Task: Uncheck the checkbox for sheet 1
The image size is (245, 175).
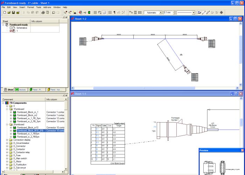Action: (x=11, y=31)
